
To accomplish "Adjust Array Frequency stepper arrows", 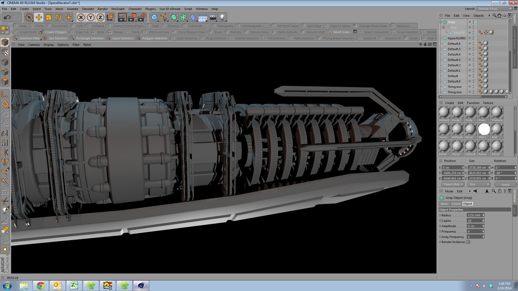I will 483,237.
